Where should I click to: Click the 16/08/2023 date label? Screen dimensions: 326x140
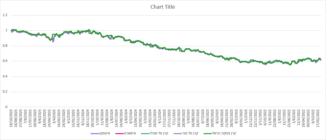pos(193,118)
